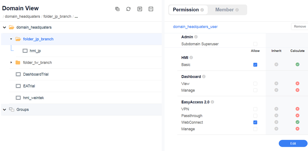Collapse the folder_jp_branch node arrow

tap(11, 39)
